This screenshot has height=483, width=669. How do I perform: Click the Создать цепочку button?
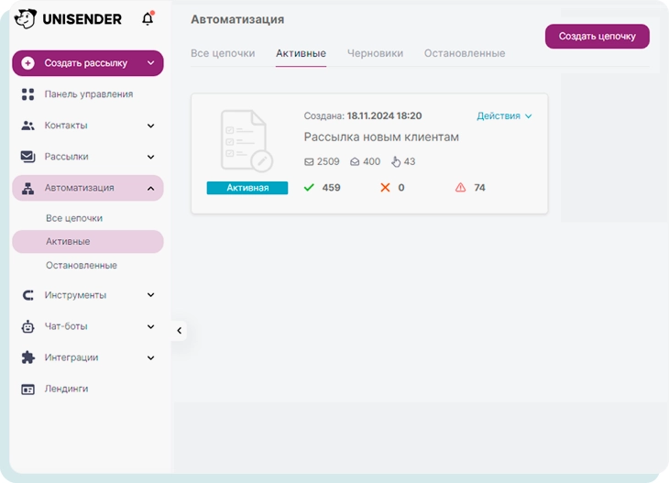tap(598, 37)
